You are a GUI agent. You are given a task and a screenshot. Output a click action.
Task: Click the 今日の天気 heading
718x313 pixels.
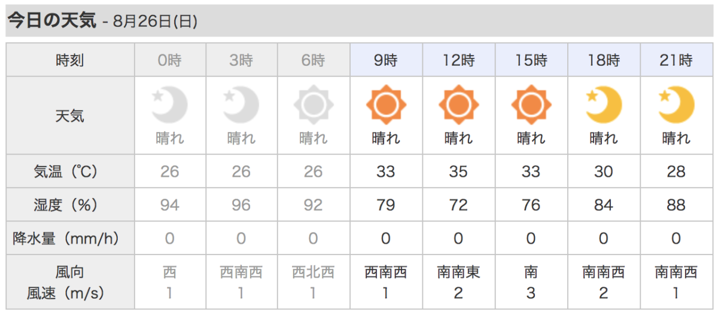[x=51, y=21]
